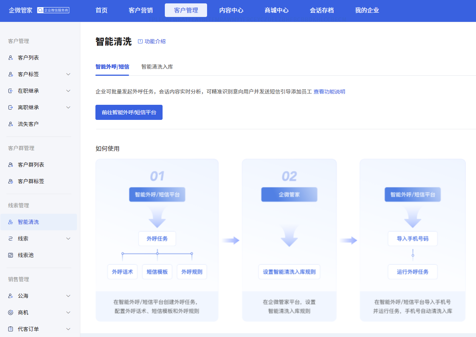Click the step 01 guide card image
Image resolution: width=476 pixels, height=337 pixels.
coord(157,240)
